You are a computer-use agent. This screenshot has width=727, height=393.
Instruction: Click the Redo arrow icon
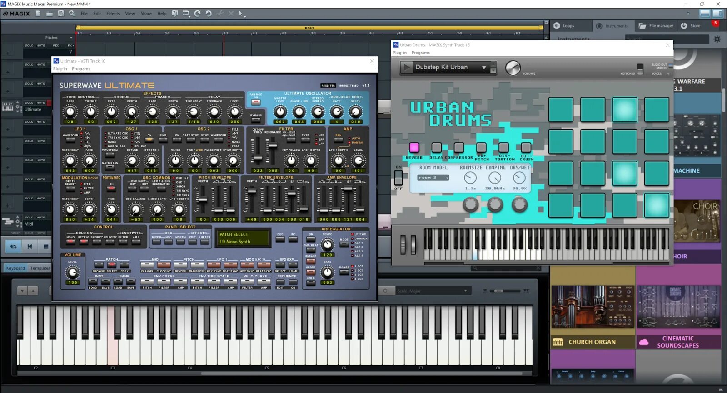point(197,14)
